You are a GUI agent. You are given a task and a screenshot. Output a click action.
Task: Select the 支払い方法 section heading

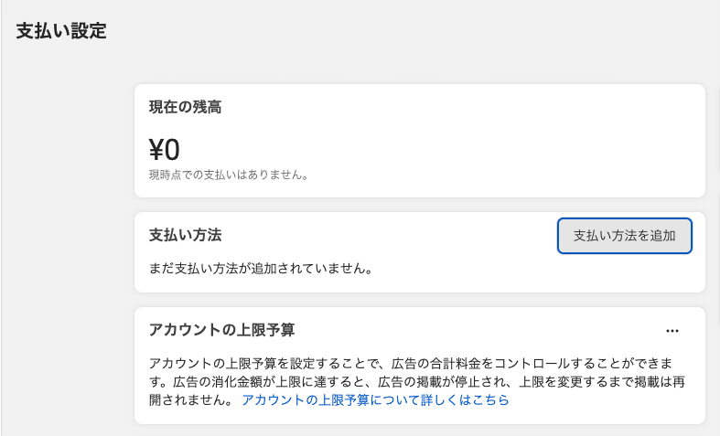(x=185, y=235)
